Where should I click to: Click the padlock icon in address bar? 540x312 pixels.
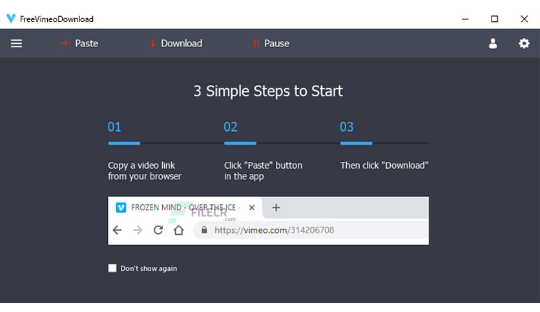(x=204, y=229)
